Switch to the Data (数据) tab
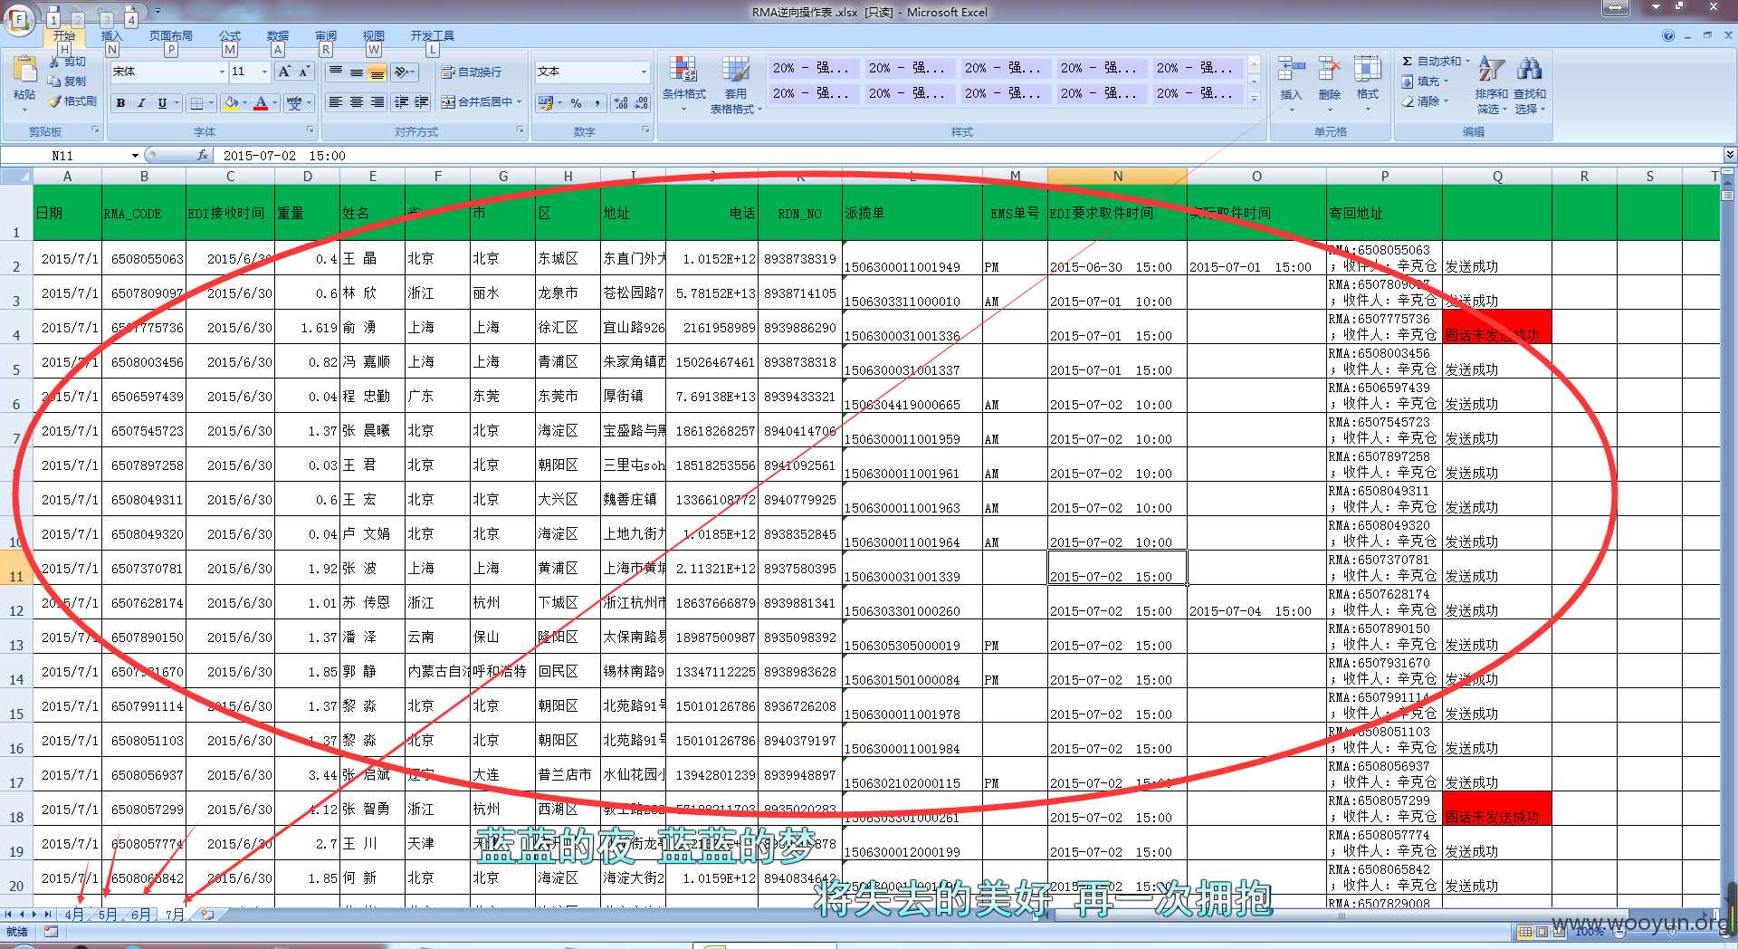This screenshot has width=1738, height=949. (278, 35)
